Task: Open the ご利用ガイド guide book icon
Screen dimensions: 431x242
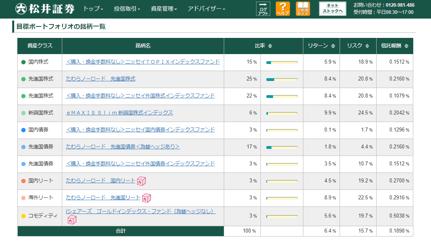Action: [x=303, y=9]
